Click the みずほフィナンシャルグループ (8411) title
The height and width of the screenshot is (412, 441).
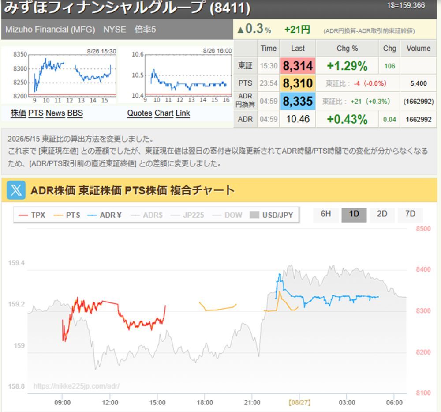(x=127, y=8)
